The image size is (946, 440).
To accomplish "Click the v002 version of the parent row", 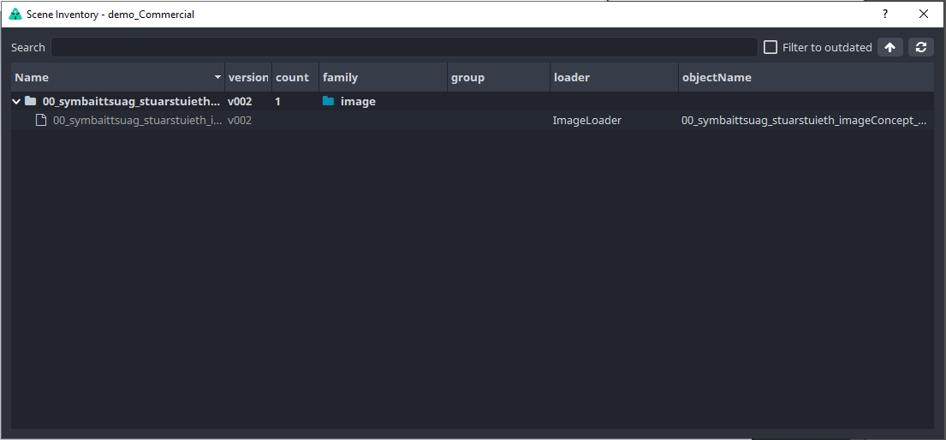I will tap(240, 101).
